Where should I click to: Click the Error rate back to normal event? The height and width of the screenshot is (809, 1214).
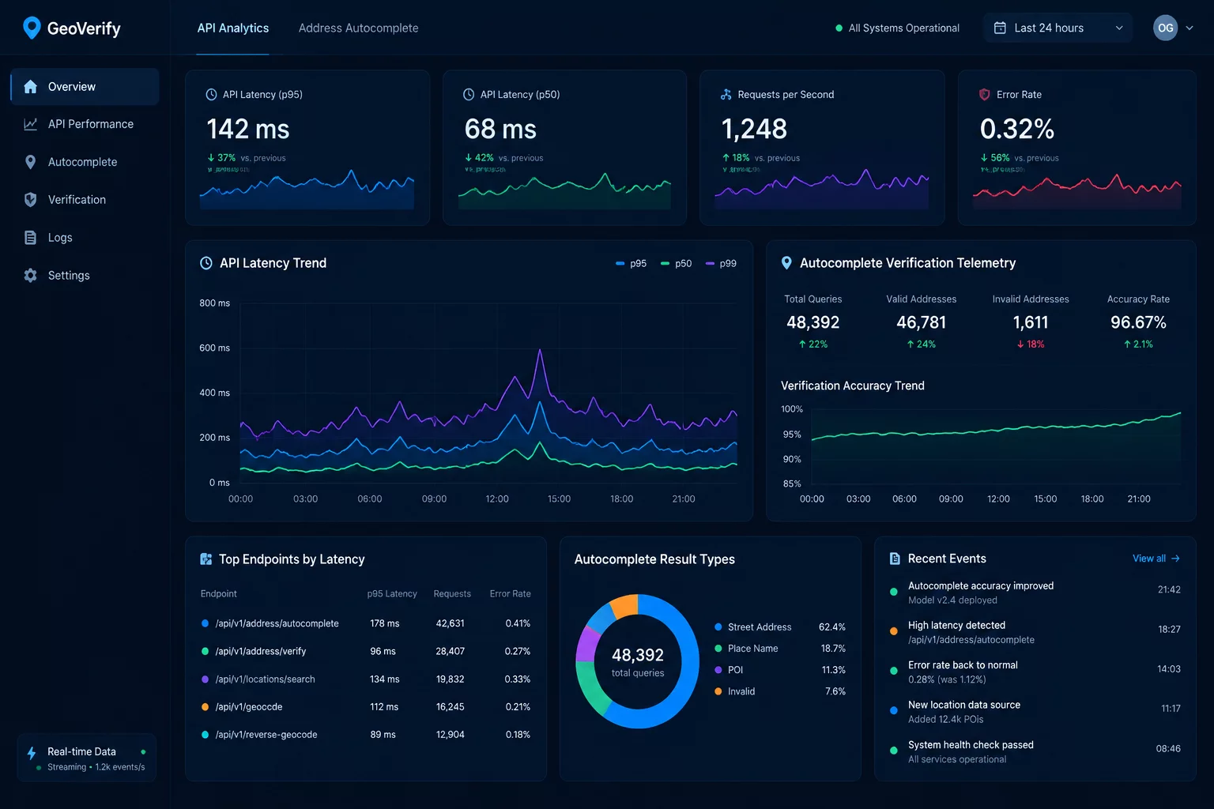coord(1035,672)
